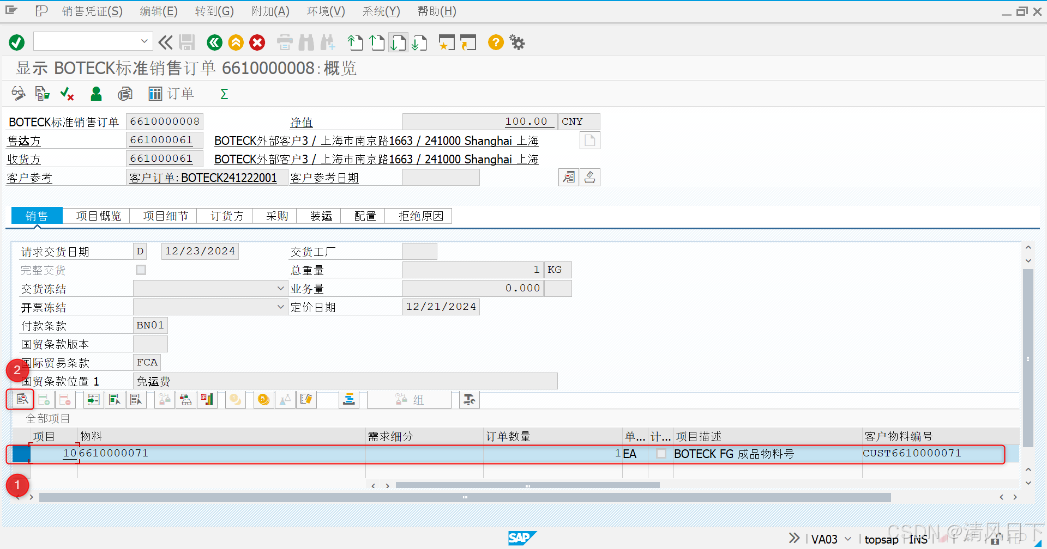Click the select all items icon

(115, 400)
